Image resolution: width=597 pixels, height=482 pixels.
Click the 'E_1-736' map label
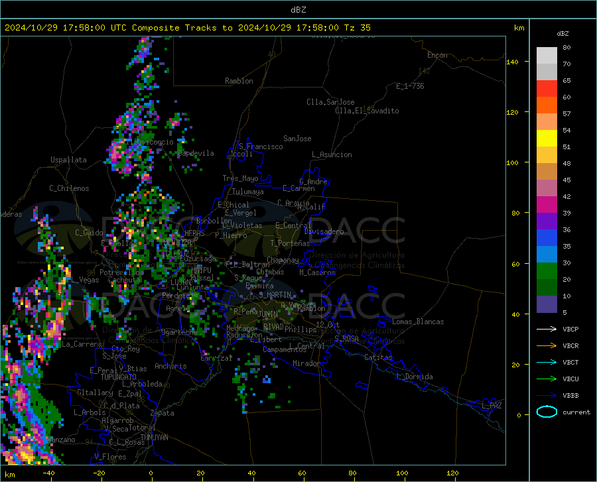pyautogui.click(x=410, y=86)
